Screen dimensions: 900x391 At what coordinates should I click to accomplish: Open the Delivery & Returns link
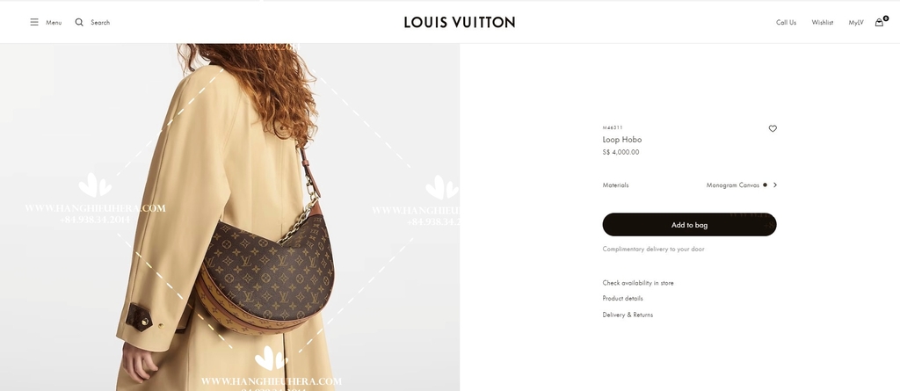tap(628, 315)
